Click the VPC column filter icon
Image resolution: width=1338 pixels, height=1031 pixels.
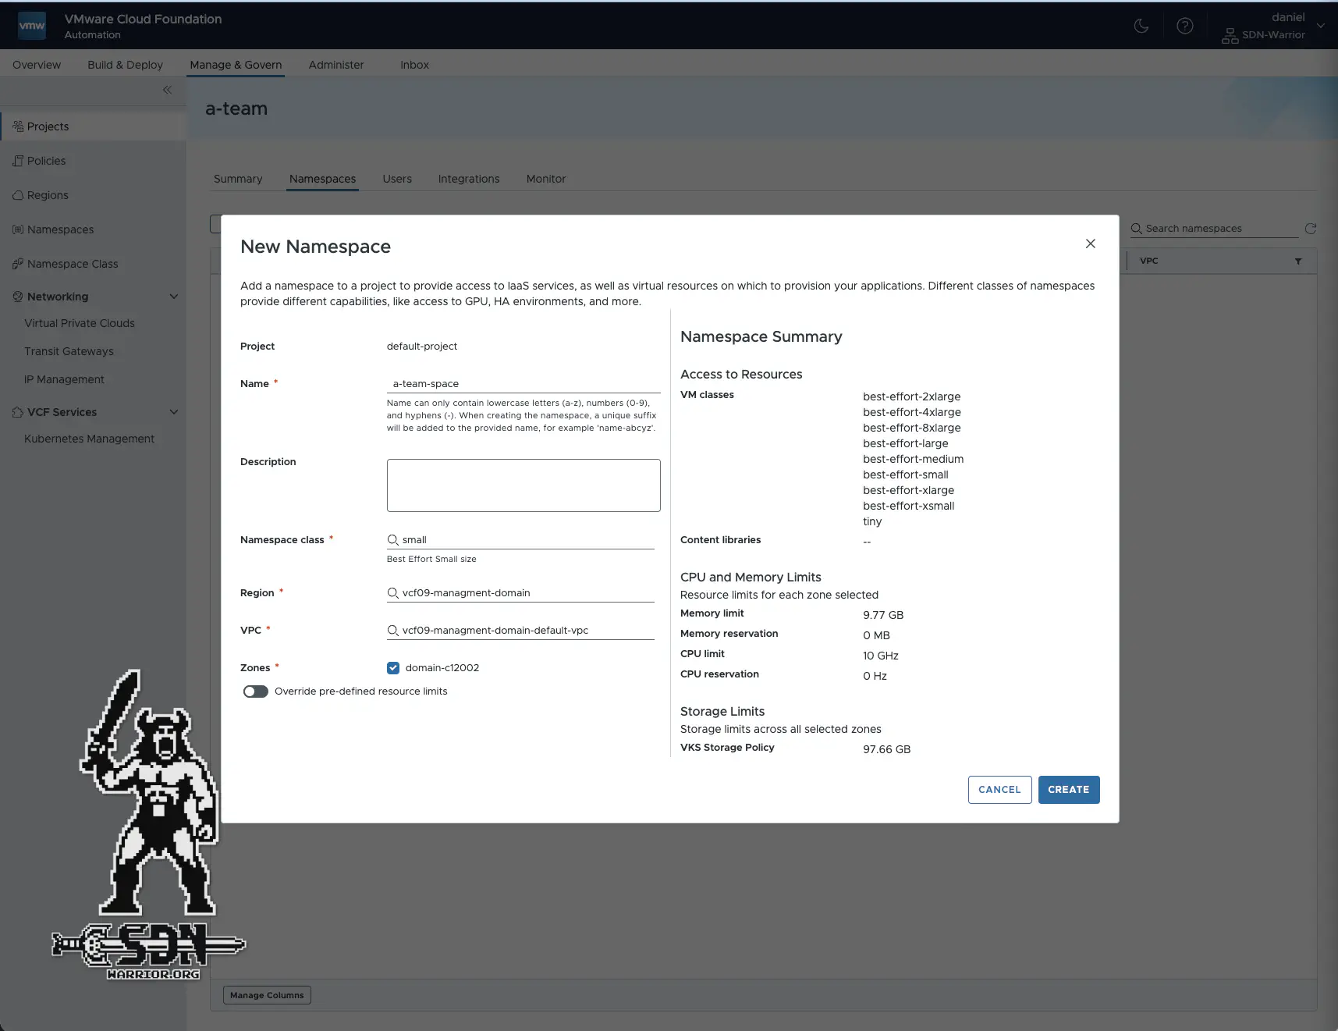[x=1298, y=261]
